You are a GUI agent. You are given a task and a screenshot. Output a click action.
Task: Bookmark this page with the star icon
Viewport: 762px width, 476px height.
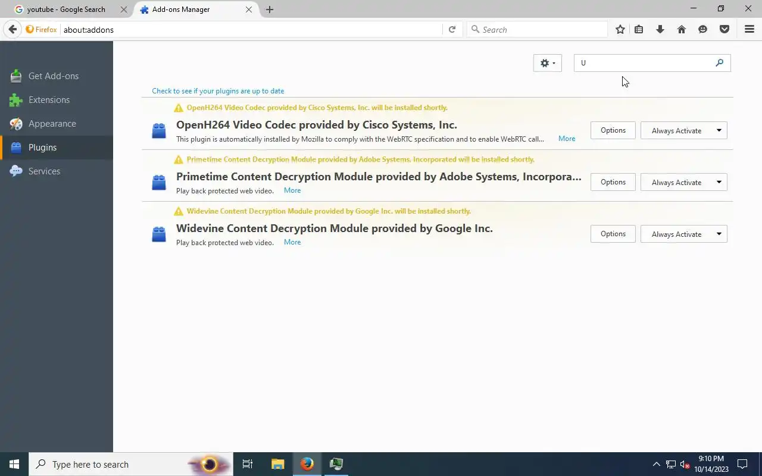click(620, 29)
